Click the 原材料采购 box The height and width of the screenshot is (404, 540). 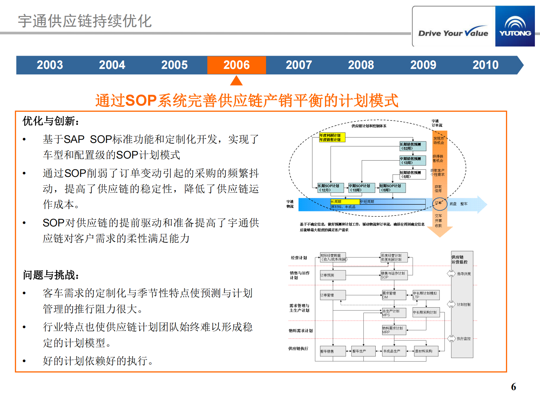point(426,351)
